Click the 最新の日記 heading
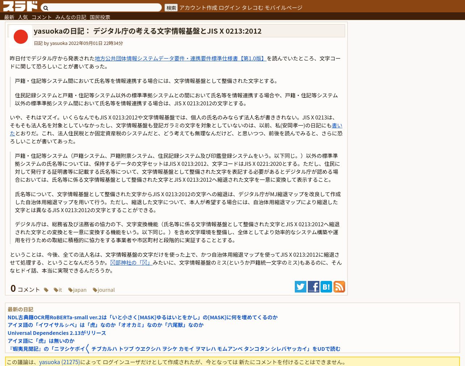 tap(20, 309)
